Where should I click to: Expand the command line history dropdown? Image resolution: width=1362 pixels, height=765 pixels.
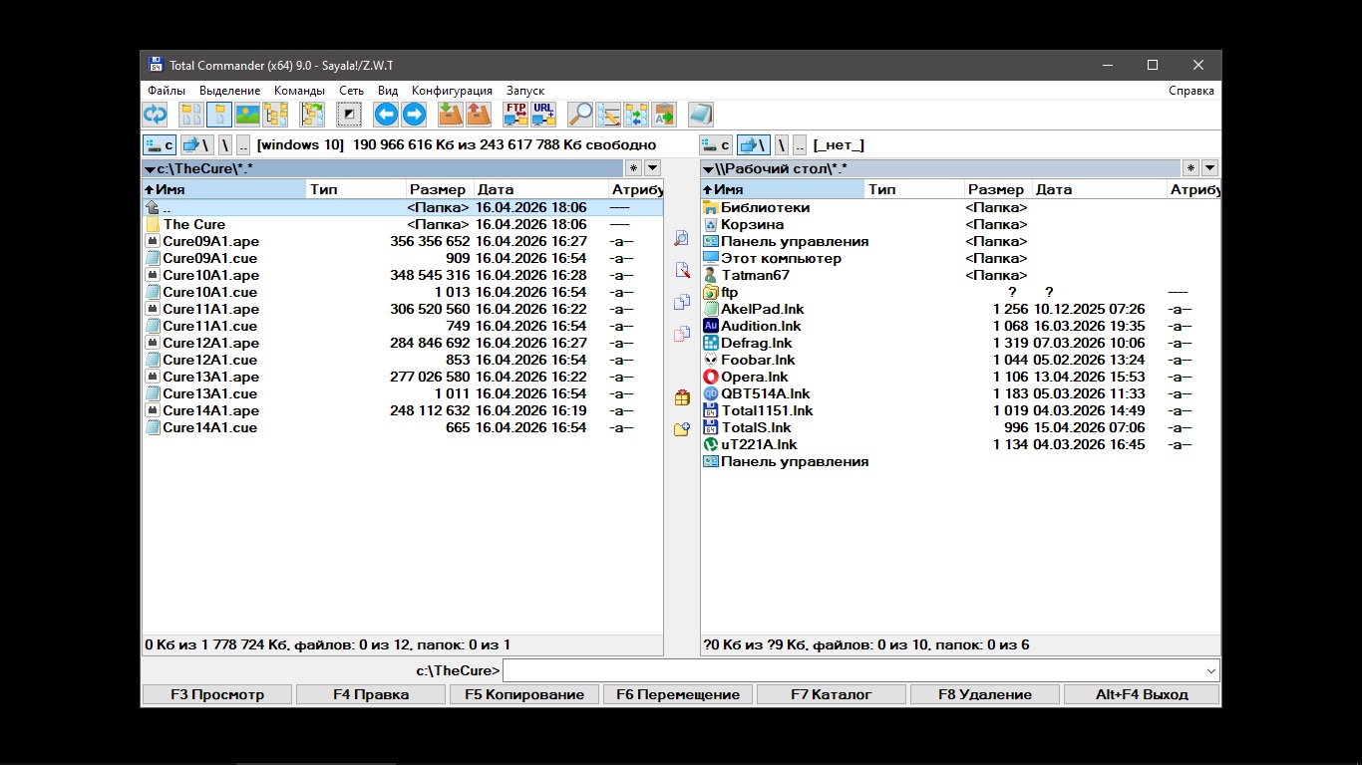pos(1211,670)
